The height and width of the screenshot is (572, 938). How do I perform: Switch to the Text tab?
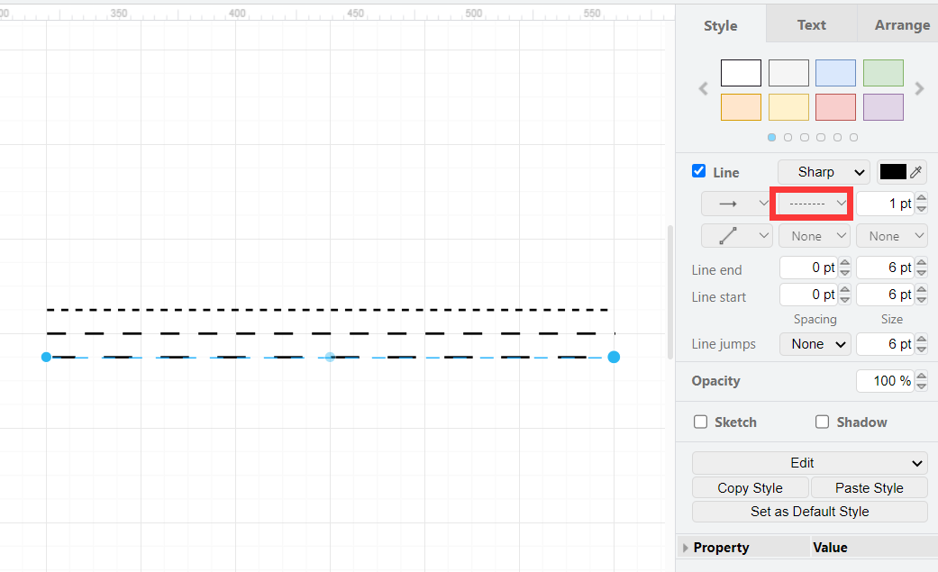click(x=810, y=24)
